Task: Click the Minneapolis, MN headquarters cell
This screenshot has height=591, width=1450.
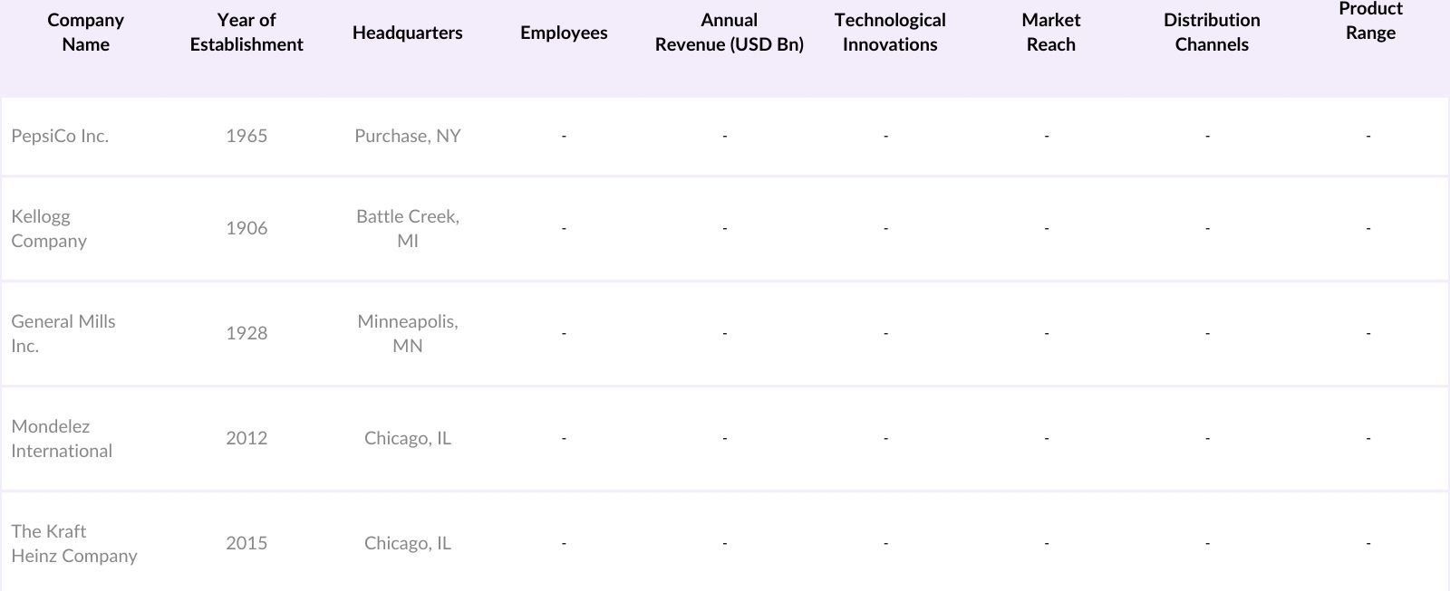Action: pos(407,333)
